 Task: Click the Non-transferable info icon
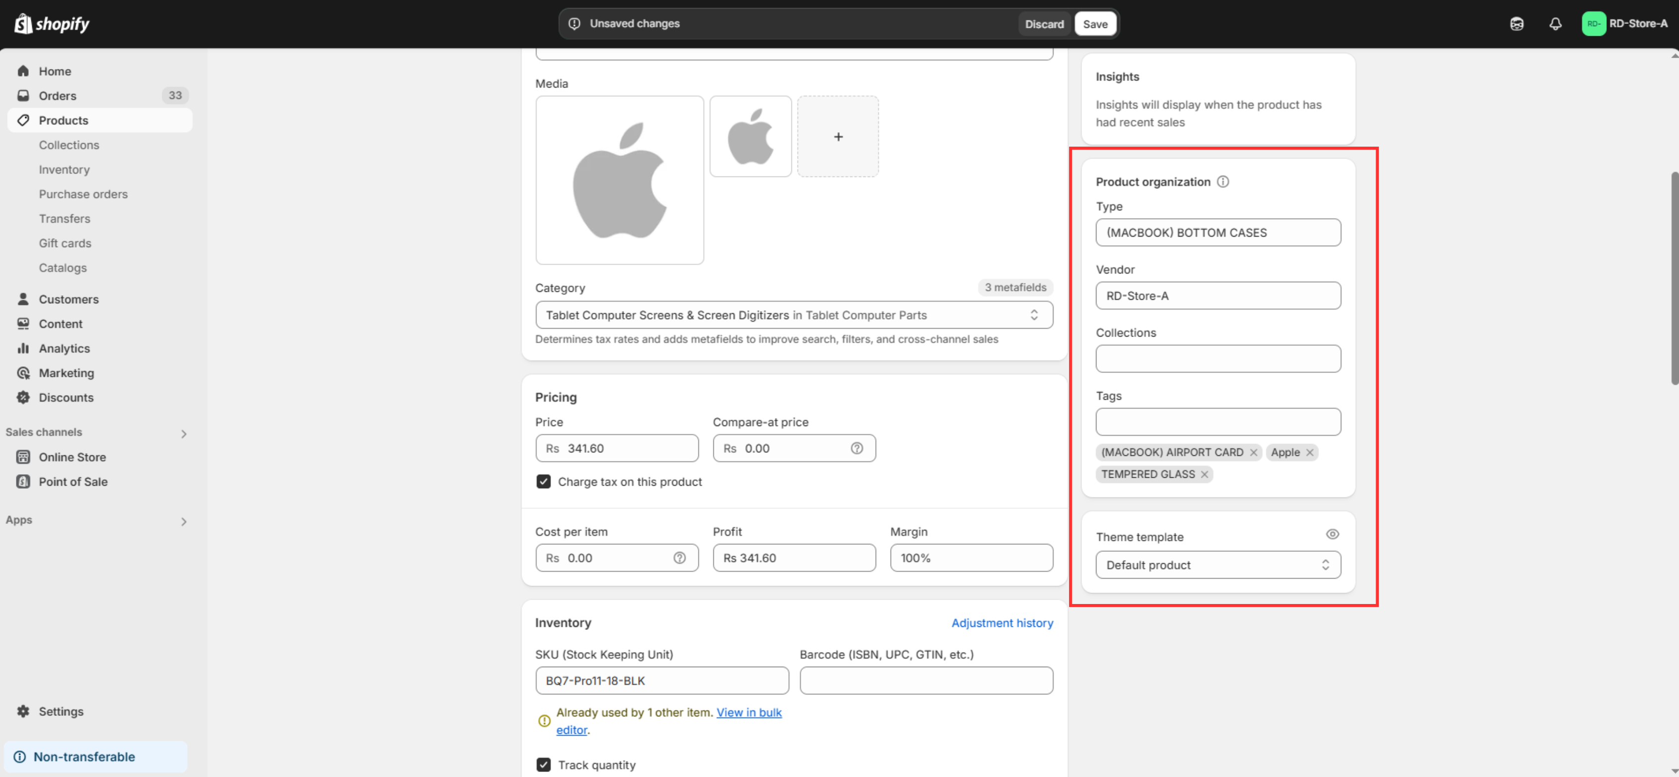click(20, 757)
